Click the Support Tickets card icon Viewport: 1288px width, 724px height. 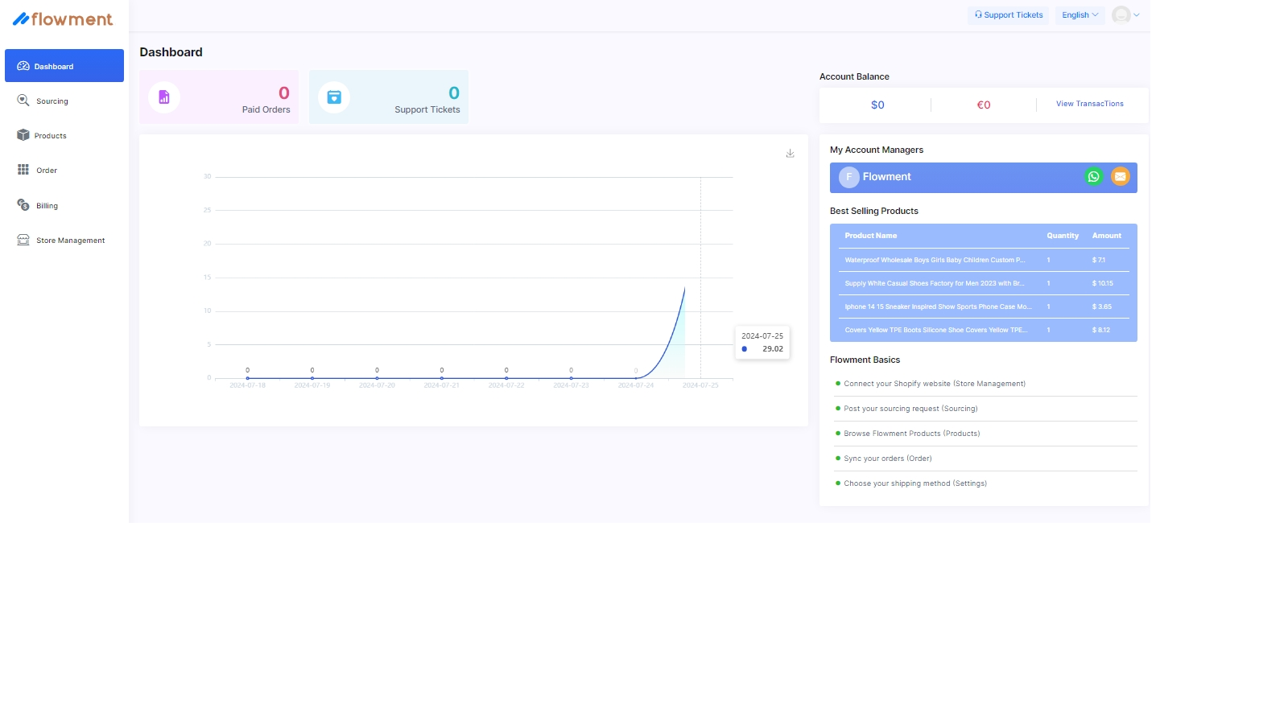(334, 97)
